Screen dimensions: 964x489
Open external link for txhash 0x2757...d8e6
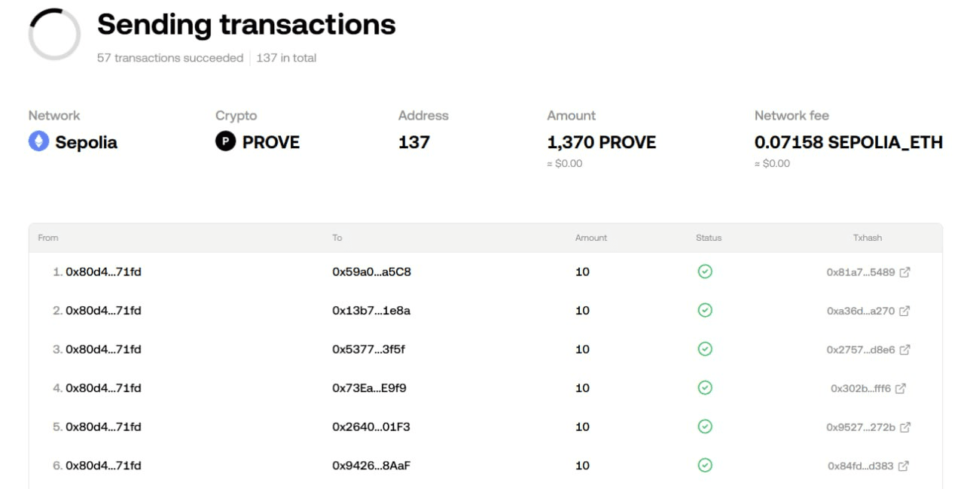pos(905,350)
